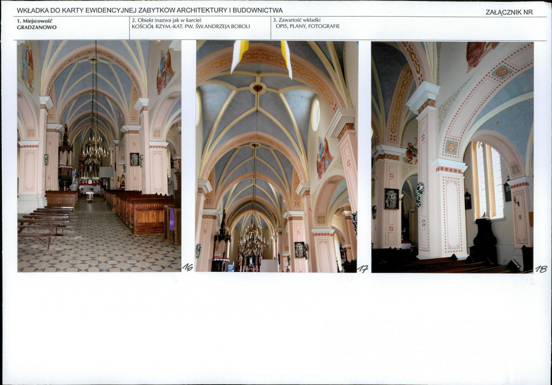
Task: Click the 'ZAŁĄCZNIK NR' label
Action: [x=509, y=12]
